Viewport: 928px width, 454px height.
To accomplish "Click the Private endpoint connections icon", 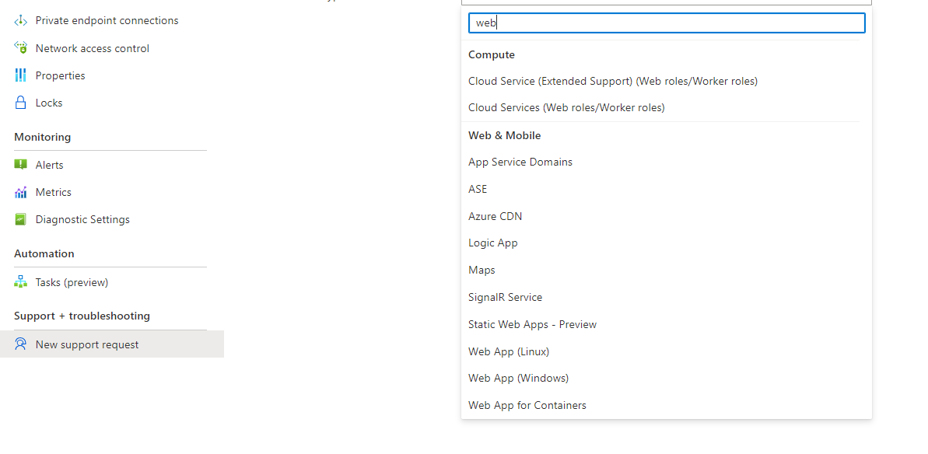I will [19, 20].
